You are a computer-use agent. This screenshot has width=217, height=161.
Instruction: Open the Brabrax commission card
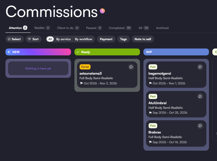pyautogui.click(x=176, y=133)
